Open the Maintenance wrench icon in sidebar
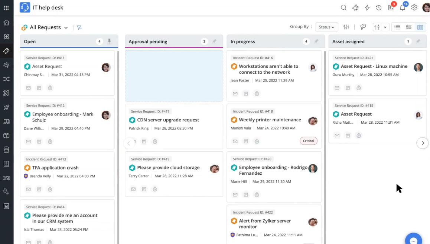 [6, 191]
